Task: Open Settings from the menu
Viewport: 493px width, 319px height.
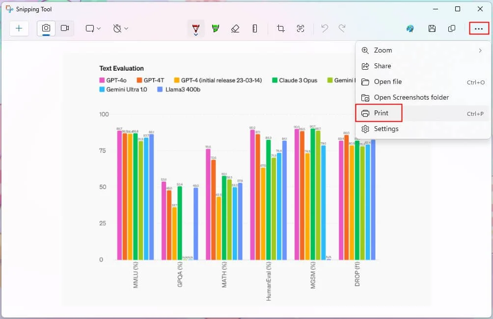Action: pyautogui.click(x=423, y=129)
